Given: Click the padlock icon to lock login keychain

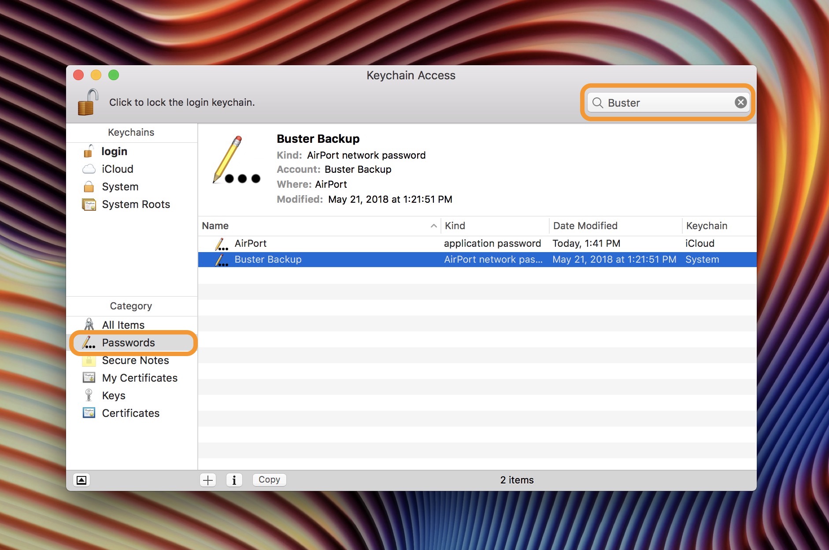Looking at the screenshot, I should coord(88,102).
